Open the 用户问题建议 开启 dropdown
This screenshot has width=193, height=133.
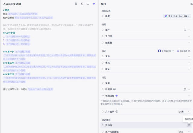click(x=184, y=131)
